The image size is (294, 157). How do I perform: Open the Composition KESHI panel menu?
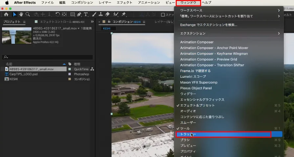tap(144, 22)
